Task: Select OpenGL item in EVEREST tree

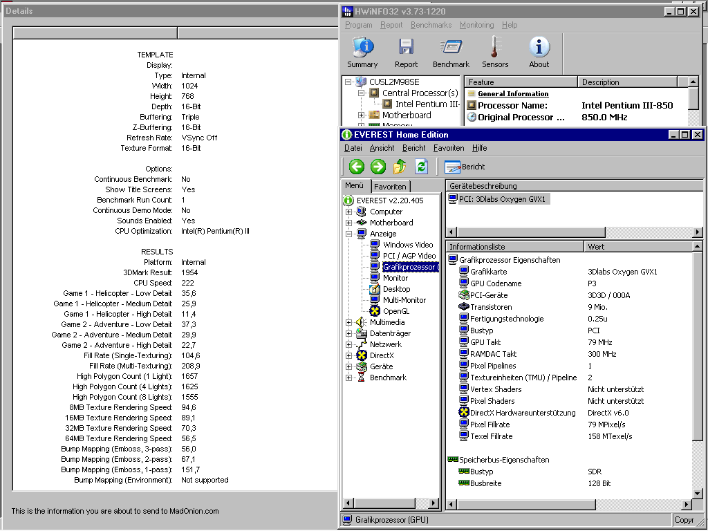Action: [396, 311]
